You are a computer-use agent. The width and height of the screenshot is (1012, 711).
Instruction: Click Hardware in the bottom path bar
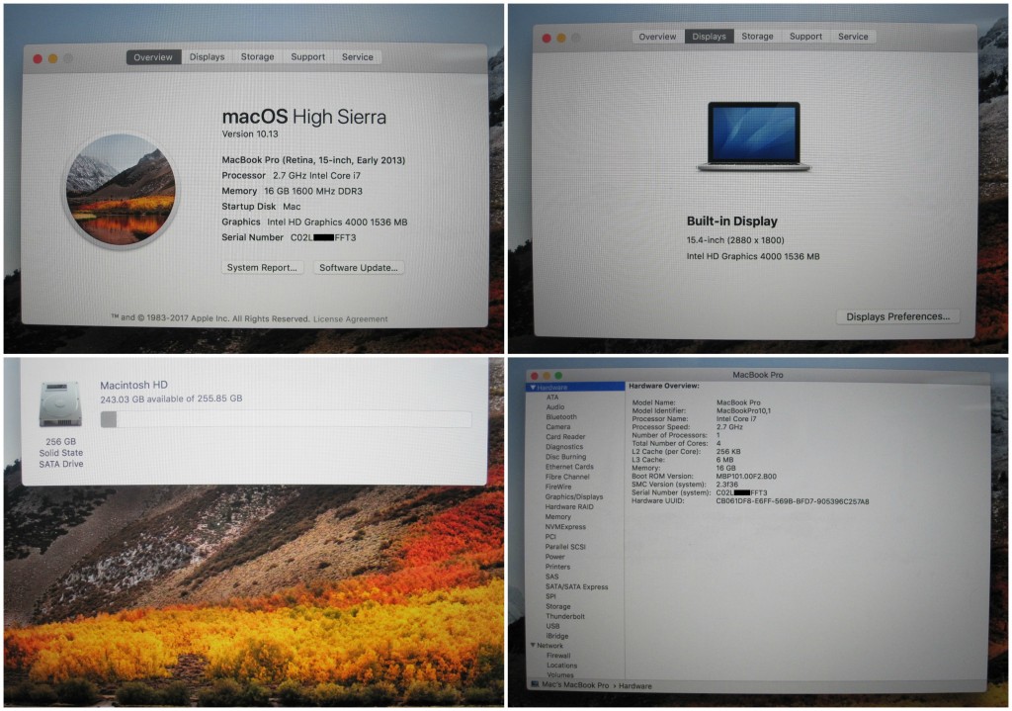point(635,686)
